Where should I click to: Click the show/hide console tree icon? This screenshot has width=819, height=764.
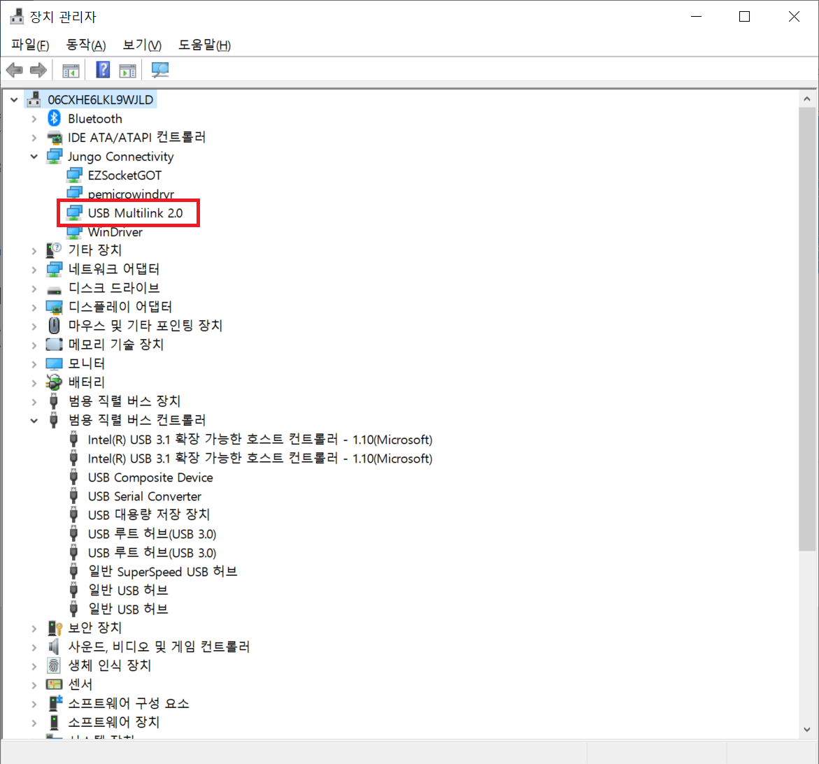tap(70, 69)
